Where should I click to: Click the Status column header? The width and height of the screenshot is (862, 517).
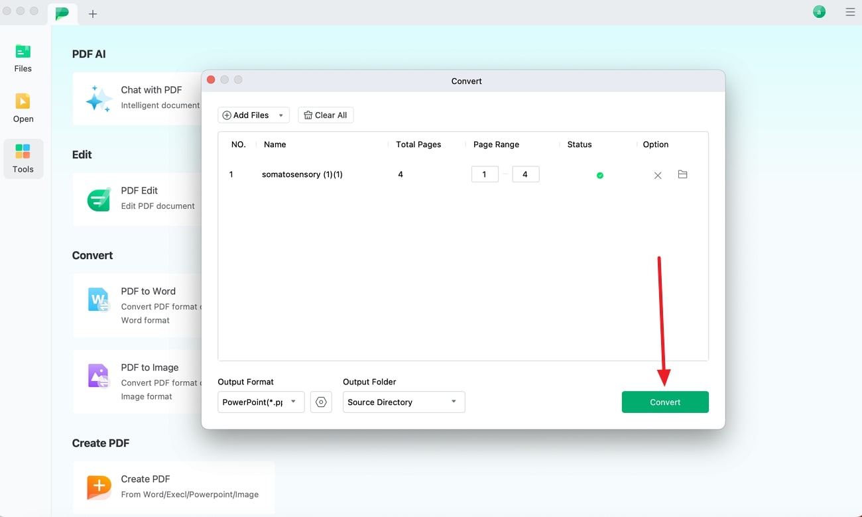(580, 144)
